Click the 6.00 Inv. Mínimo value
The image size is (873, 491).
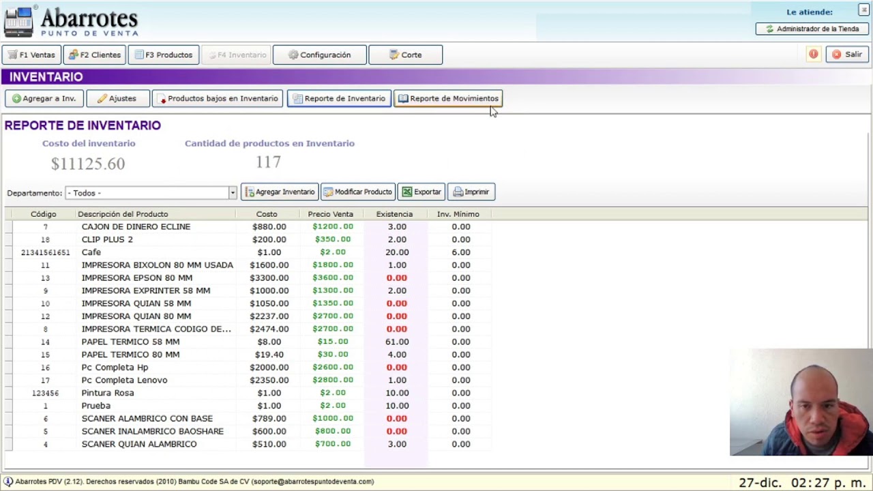click(461, 252)
